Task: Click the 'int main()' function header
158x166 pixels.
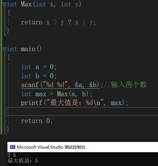Action: (x=24, y=49)
